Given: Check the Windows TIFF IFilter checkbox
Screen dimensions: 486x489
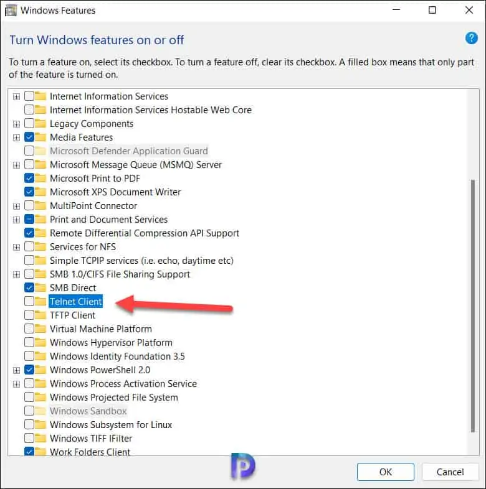Looking at the screenshot, I should [29, 438].
